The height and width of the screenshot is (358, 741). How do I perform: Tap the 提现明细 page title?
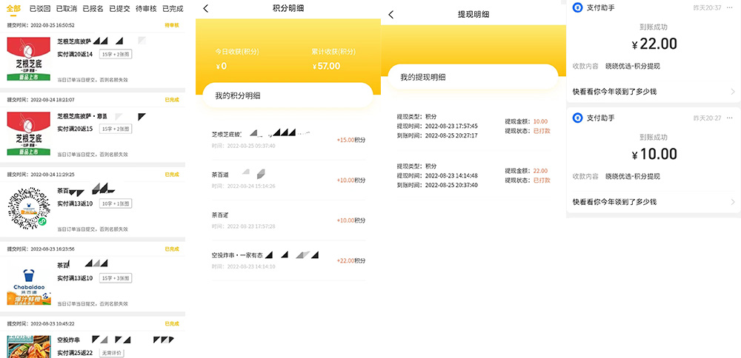473,15
